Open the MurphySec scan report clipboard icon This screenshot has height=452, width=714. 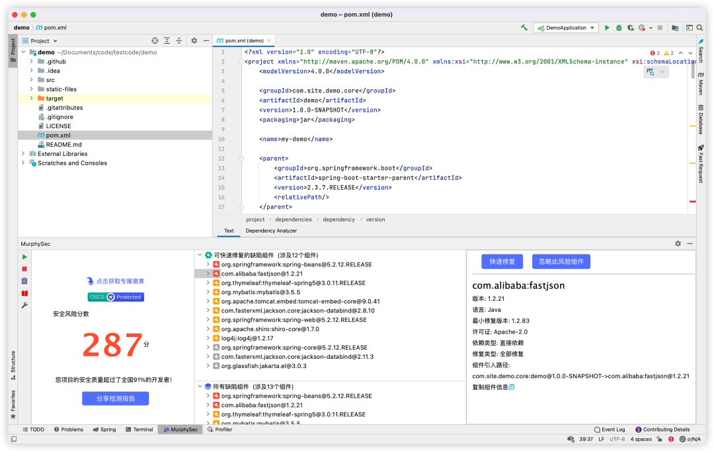pyautogui.click(x=24, y=280)
